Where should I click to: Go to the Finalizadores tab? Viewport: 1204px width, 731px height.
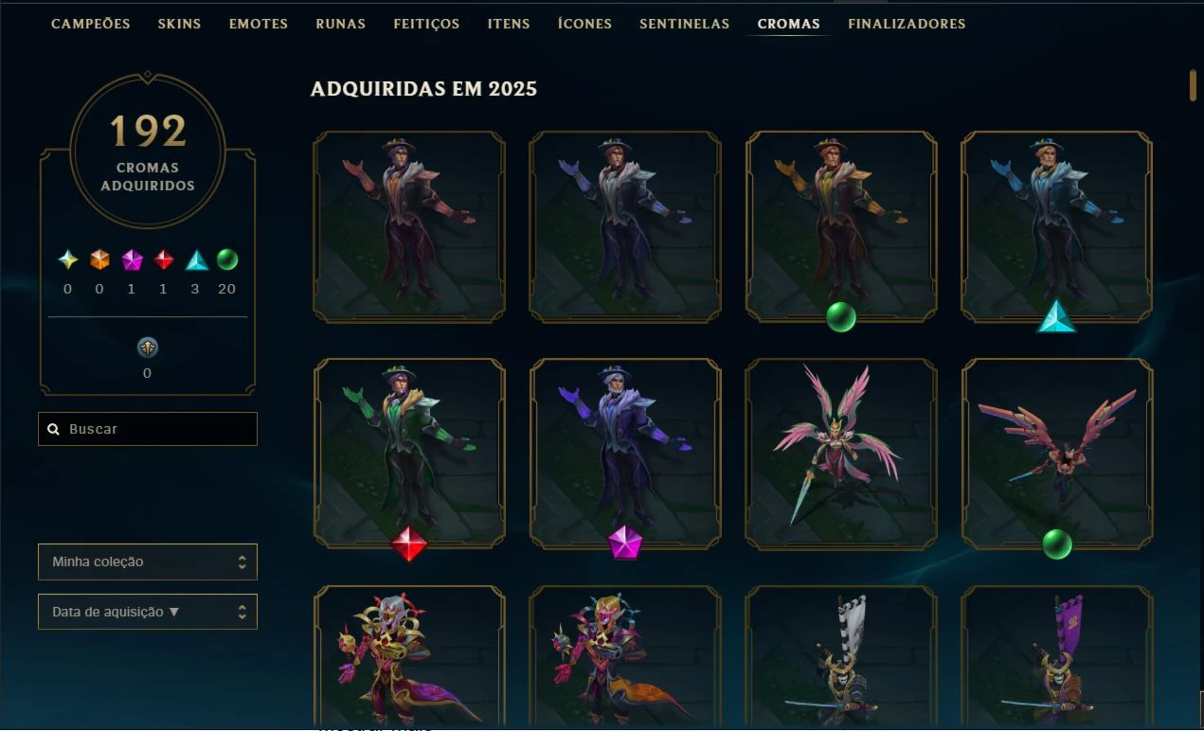point(907,24)
